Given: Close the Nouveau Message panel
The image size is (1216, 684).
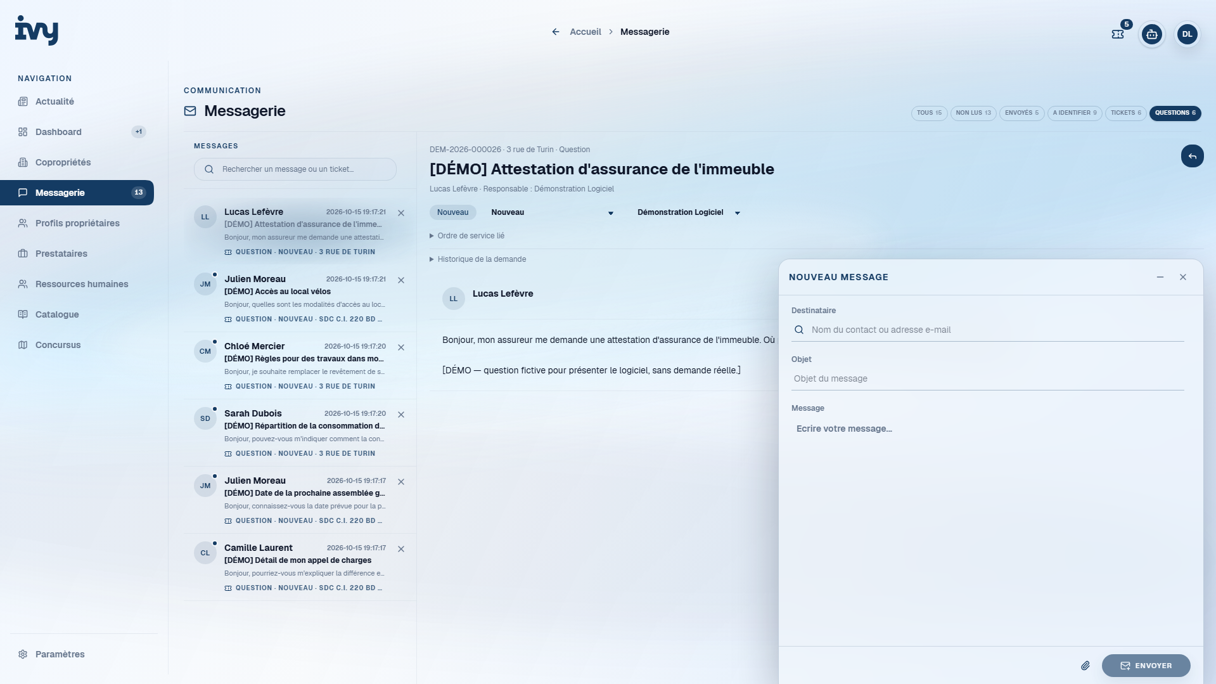Looking at the screenshot, I should click(1183, 277).
